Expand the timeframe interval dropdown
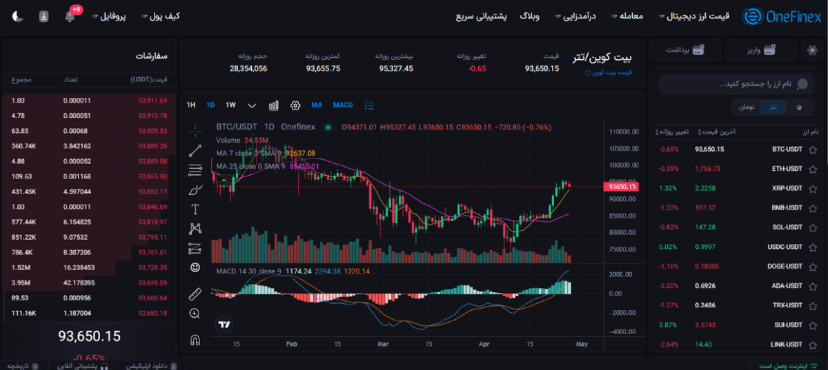Image resolution: width=828 pixels, height=370 pixels. [252, 105]
